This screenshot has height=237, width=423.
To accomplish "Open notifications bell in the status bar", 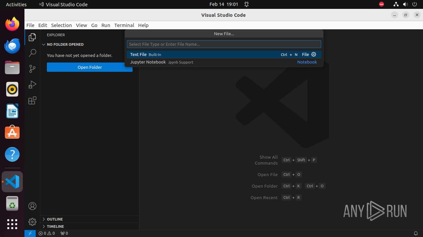I will pyautogui.click(x=416, y=233).
